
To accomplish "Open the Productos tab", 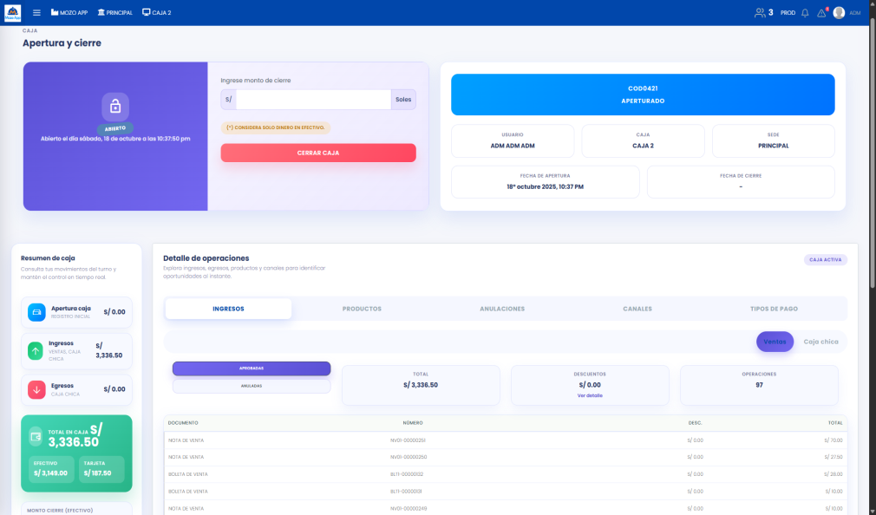I will pyautogui.click(x=362, y=309).
